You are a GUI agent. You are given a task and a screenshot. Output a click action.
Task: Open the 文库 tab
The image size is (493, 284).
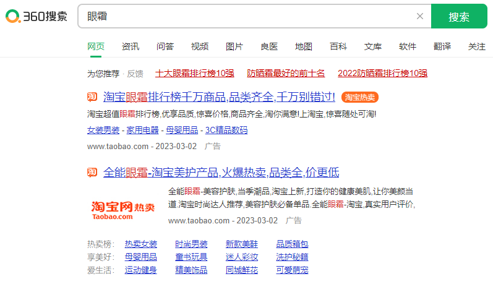point(373,46)
